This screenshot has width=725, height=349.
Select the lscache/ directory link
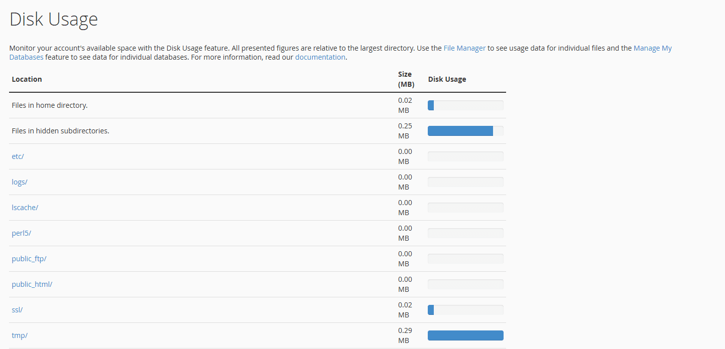(25, 208)
